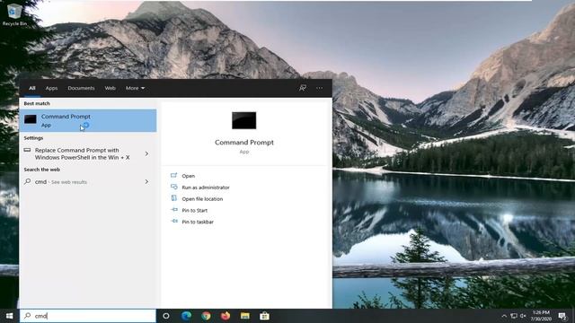This screenshot has height=323, width=575.
Task: Show hidden system tray icons
Action: tap(504, 316)
